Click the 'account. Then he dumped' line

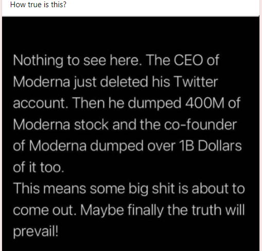pyautogui.click(x=97, y=103)
